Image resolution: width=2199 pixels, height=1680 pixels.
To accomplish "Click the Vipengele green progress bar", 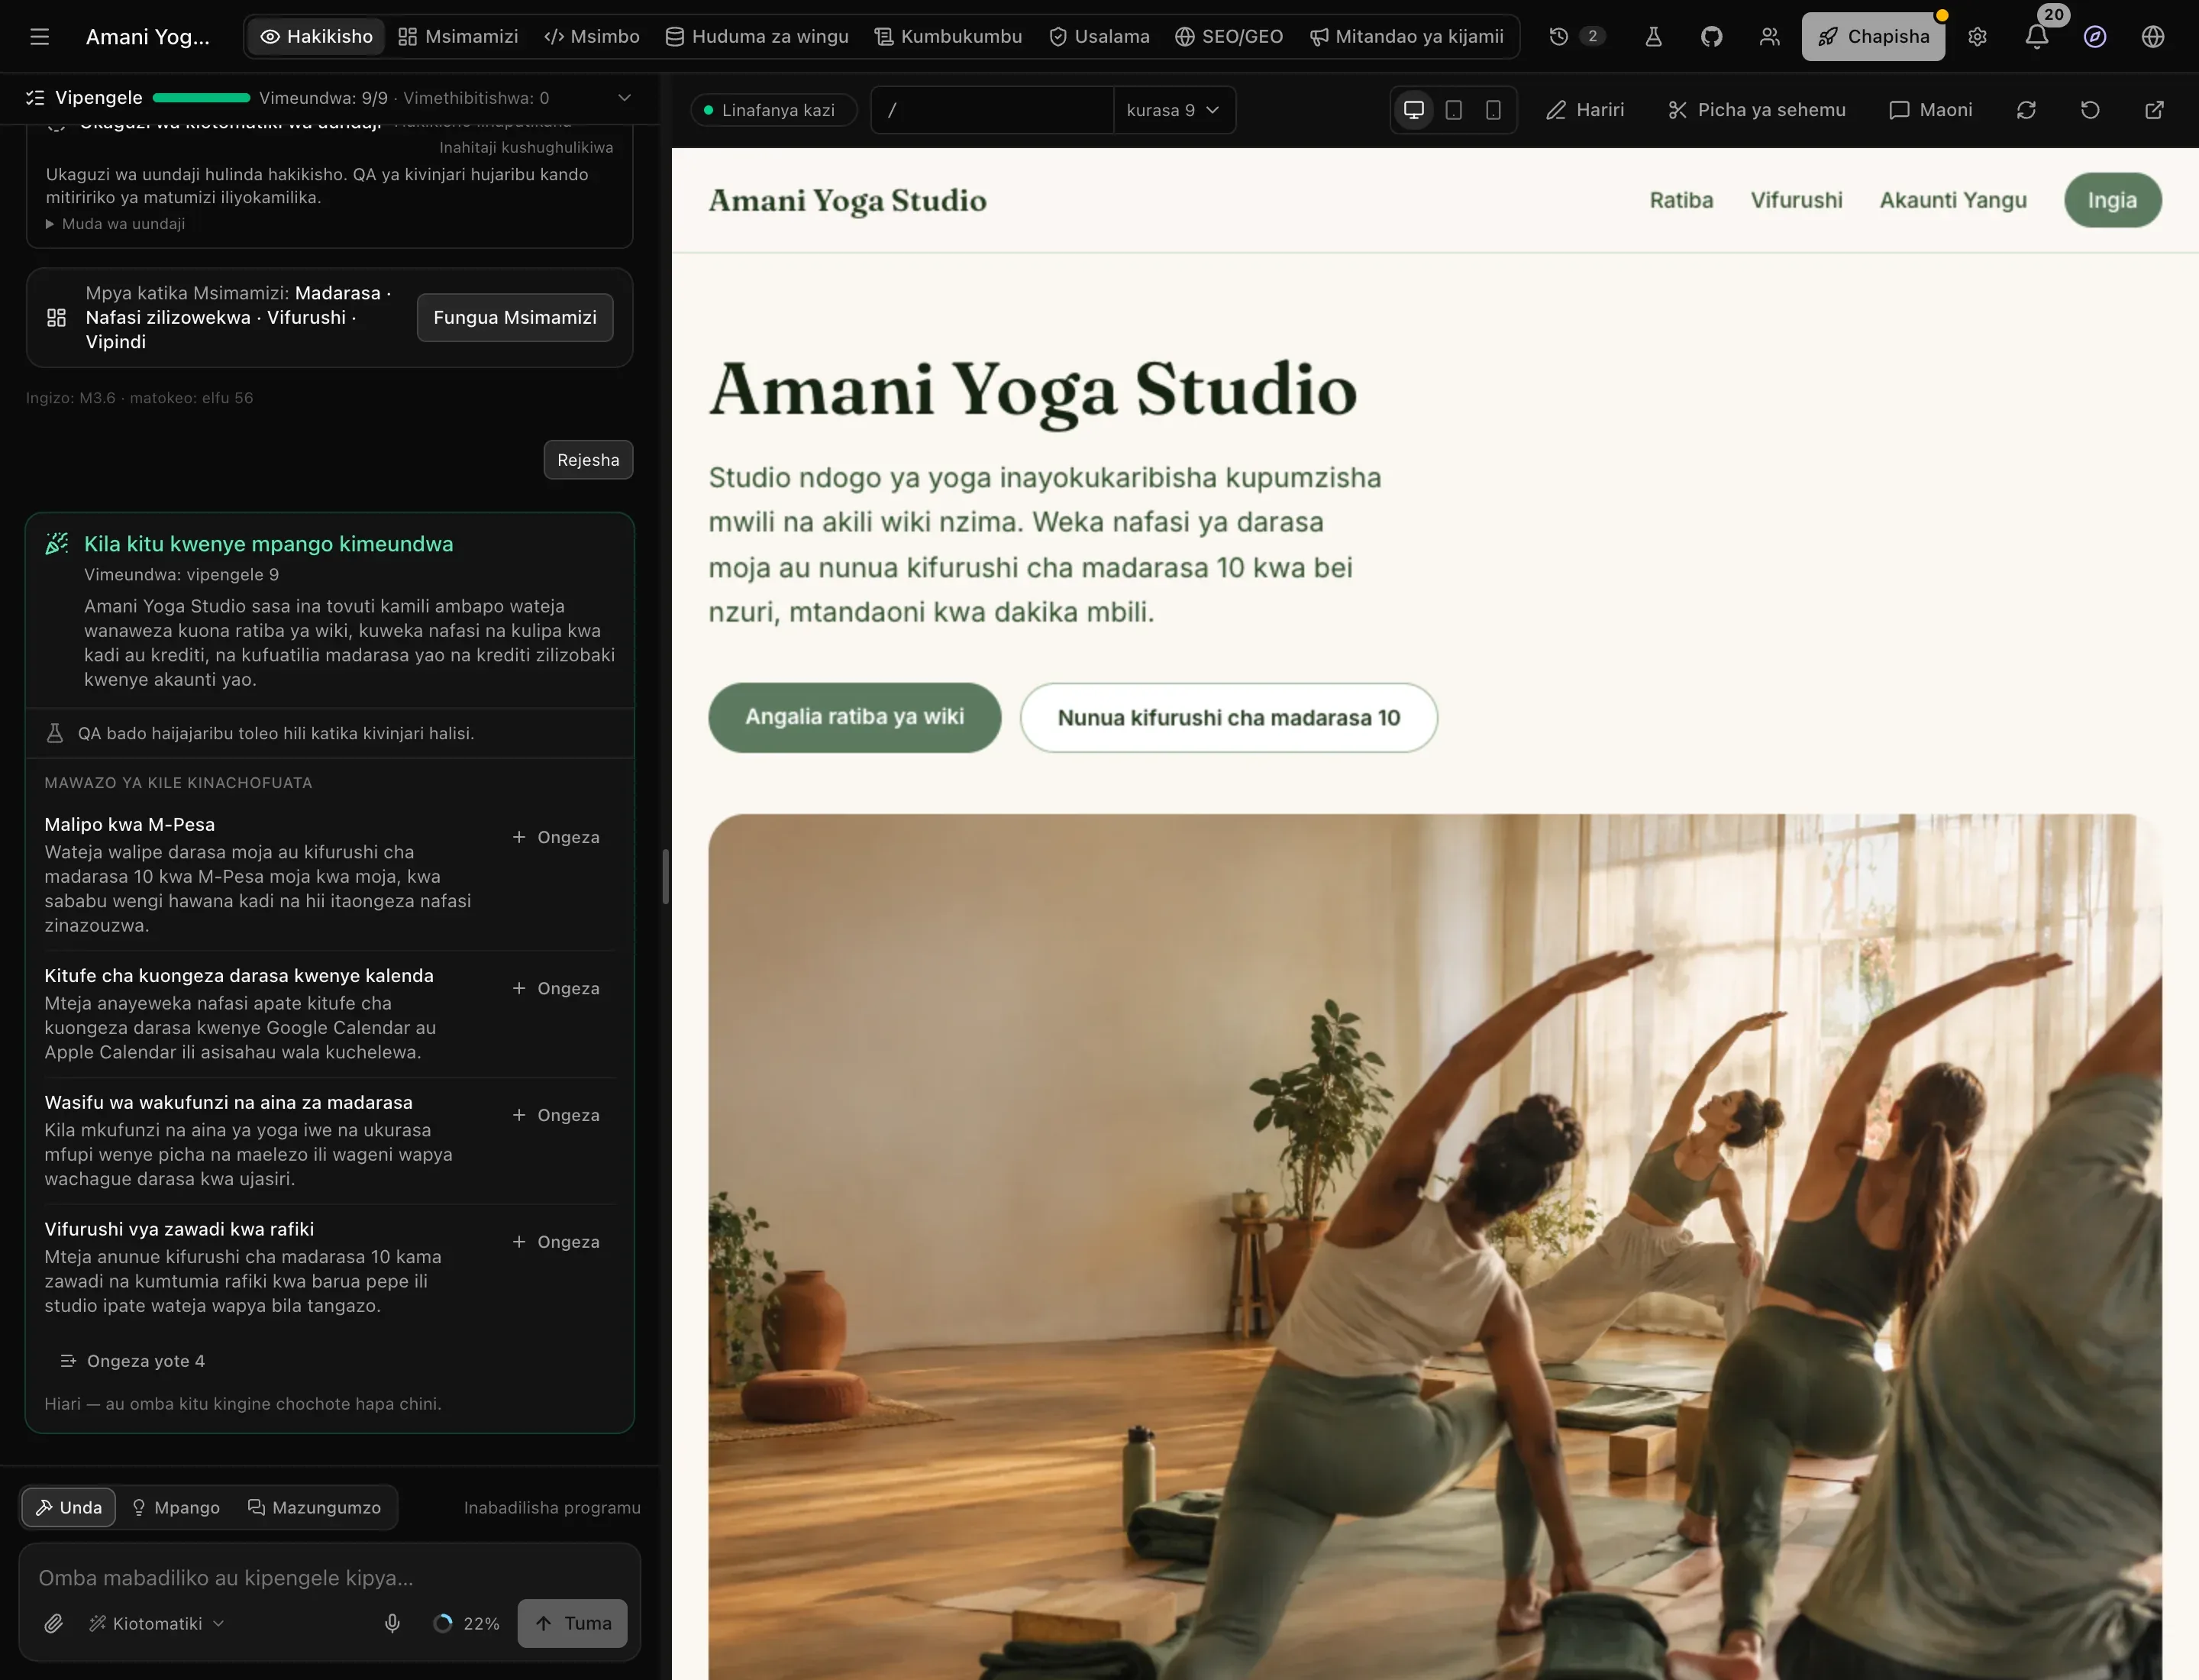I will coord(201,98).
